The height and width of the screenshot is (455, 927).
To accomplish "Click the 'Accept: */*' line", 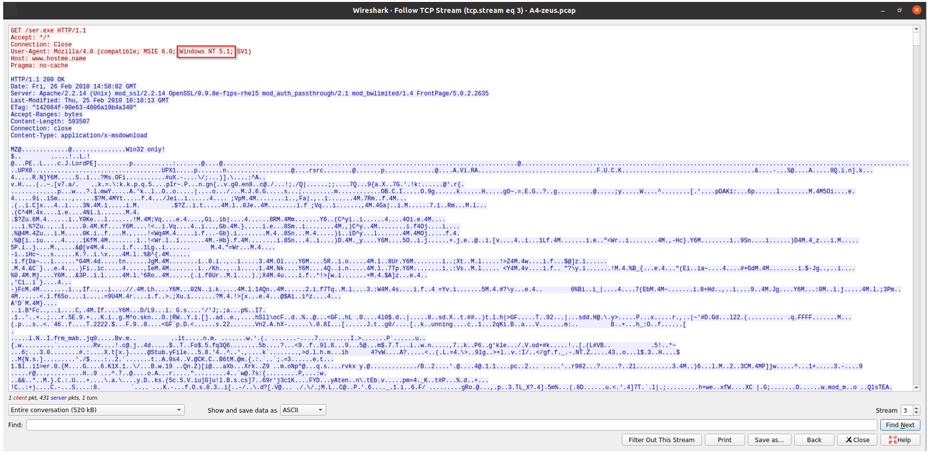I will tap(30, 37).
